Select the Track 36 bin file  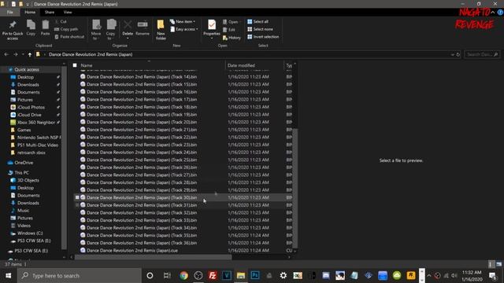pyautogui.click(x=142, y=243)
